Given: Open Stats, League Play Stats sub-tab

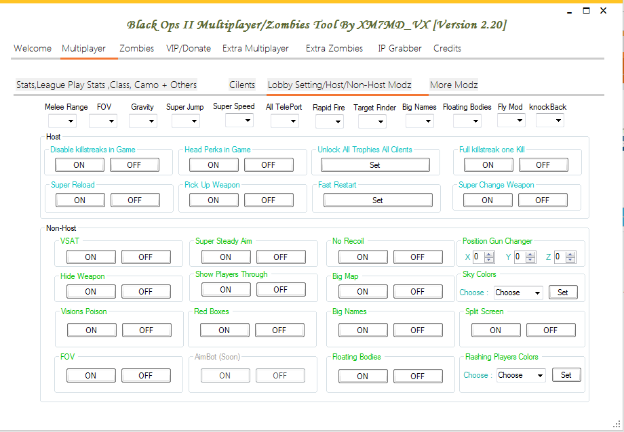Looking at the screenshot, I should [106, 85].
